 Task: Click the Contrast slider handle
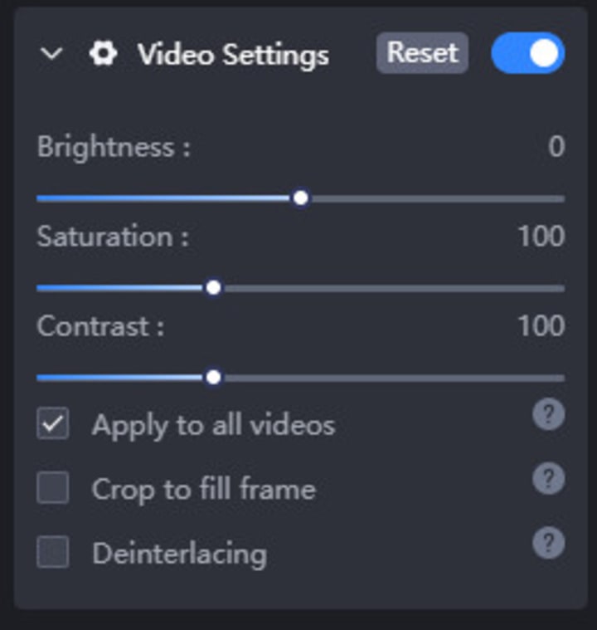(214, 378)
